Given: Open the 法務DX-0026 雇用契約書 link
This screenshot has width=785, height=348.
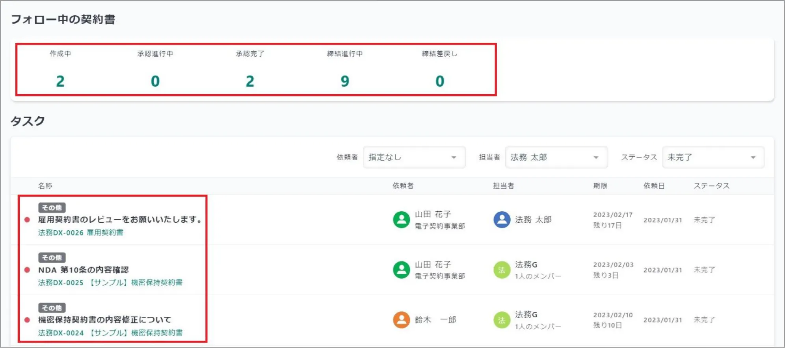Looking at the screenshot, I should (81, 233).
